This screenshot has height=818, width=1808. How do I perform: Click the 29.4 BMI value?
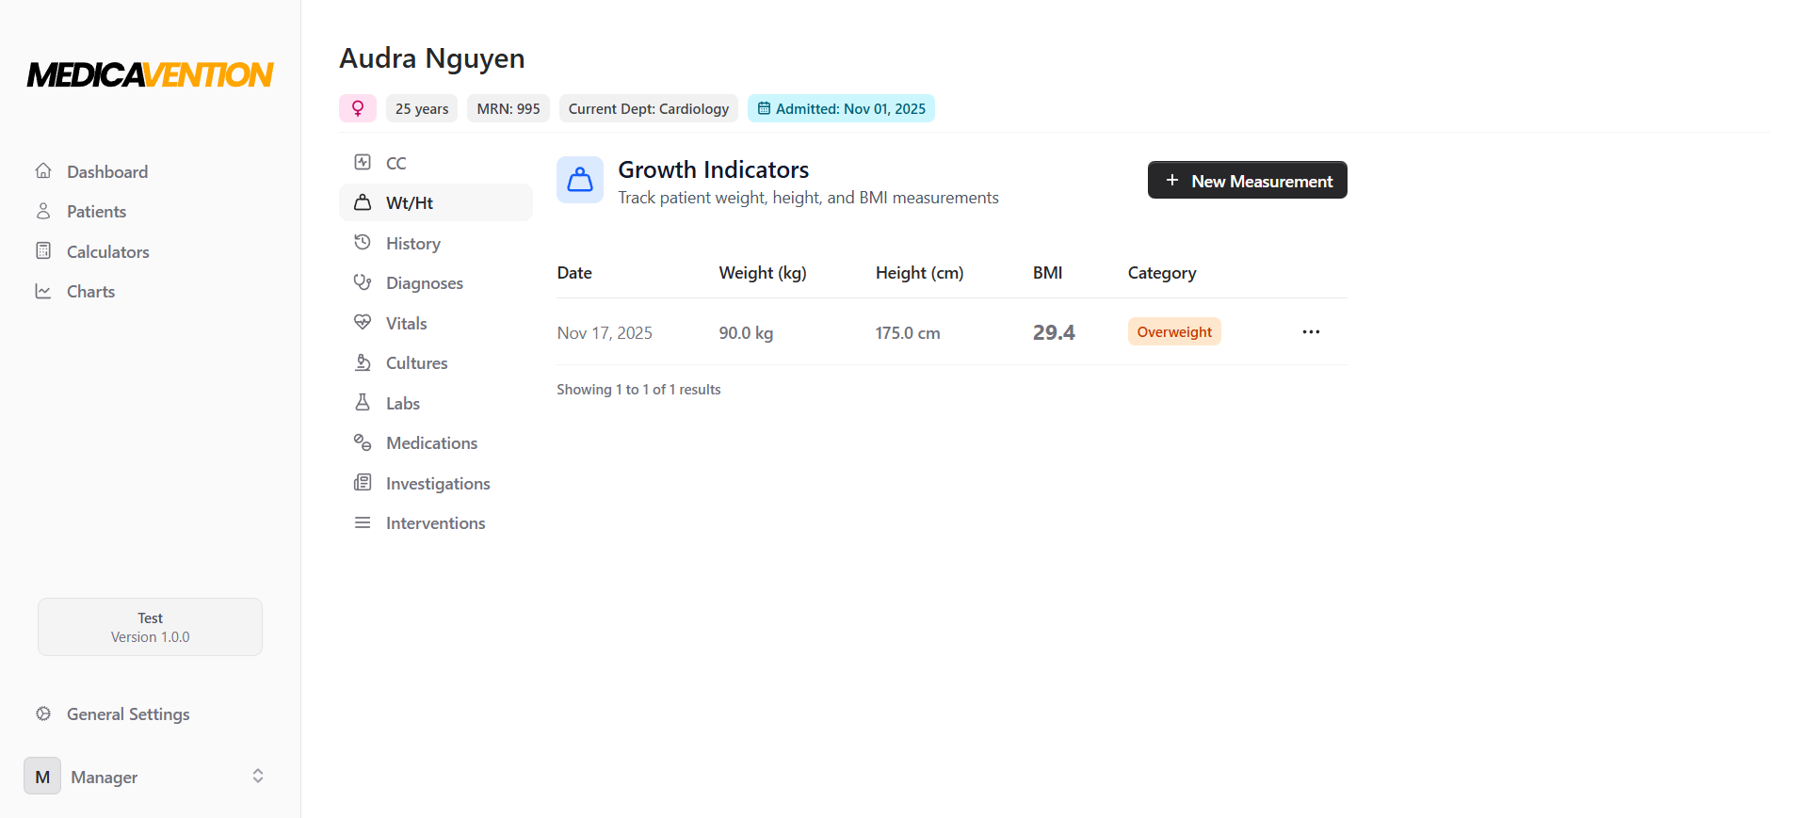coord(1054,332)
